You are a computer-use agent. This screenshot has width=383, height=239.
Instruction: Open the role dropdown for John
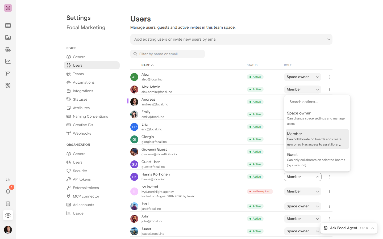point(303,219)
